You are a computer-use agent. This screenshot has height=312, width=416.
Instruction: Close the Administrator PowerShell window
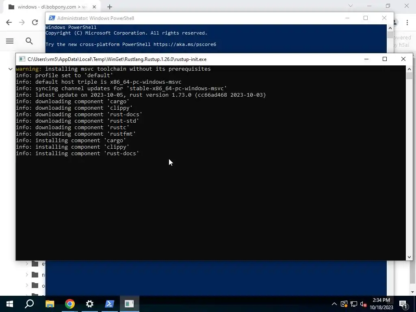point(384,18)
